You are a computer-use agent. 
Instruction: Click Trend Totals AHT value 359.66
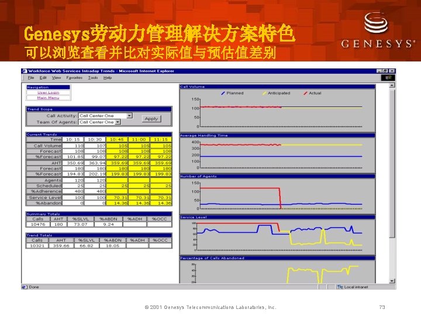(x=61, y=246)
